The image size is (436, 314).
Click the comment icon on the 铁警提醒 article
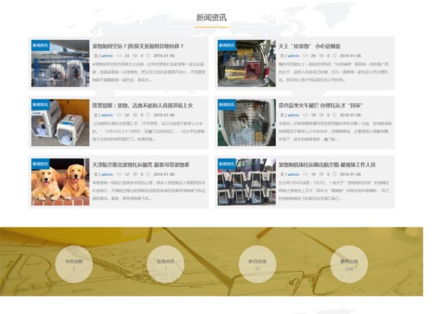[x=137, y=115]
